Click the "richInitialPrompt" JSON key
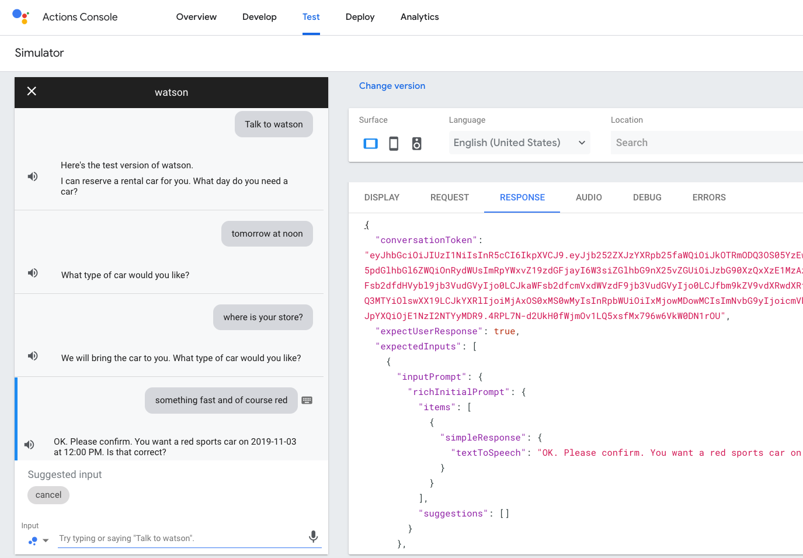Screen dimensions: 803x558 coord(458,392)
